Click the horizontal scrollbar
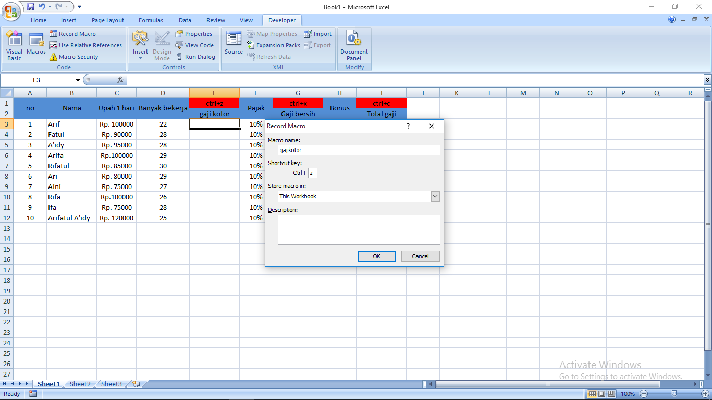Viewport: 712px width, 400px height. (547, 384)
